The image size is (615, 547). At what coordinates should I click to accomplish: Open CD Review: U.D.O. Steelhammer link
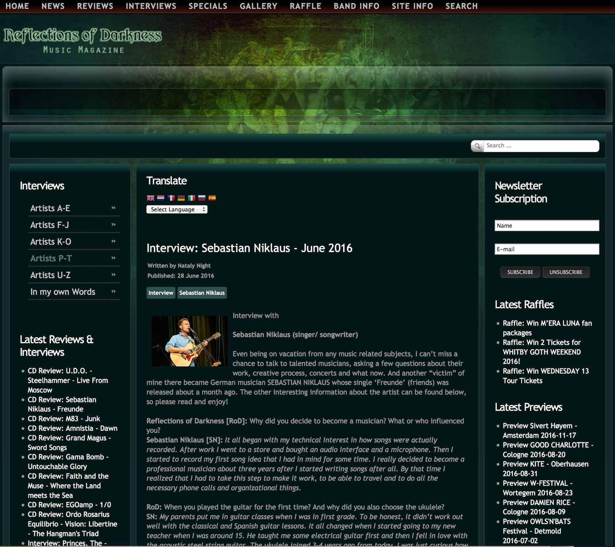pyautogui.click(x=68, y=380)
